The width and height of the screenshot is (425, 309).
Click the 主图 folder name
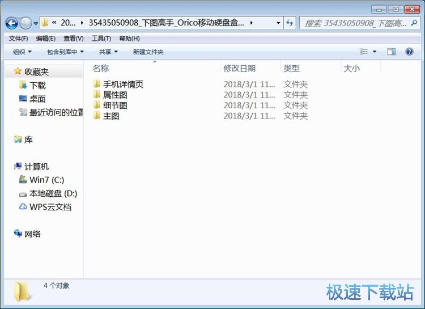(x=111, y=116)
